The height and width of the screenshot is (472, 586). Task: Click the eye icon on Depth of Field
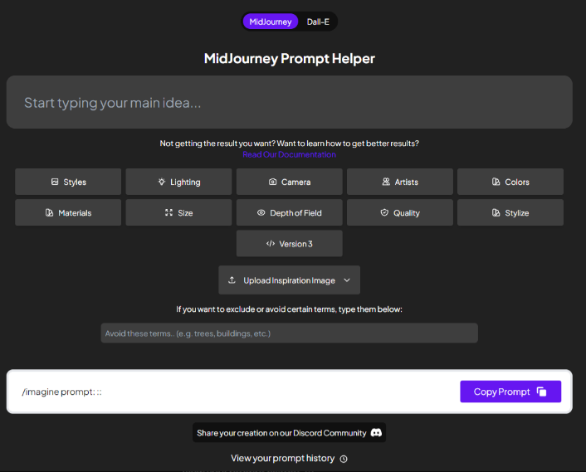click(x=261, y=212)
